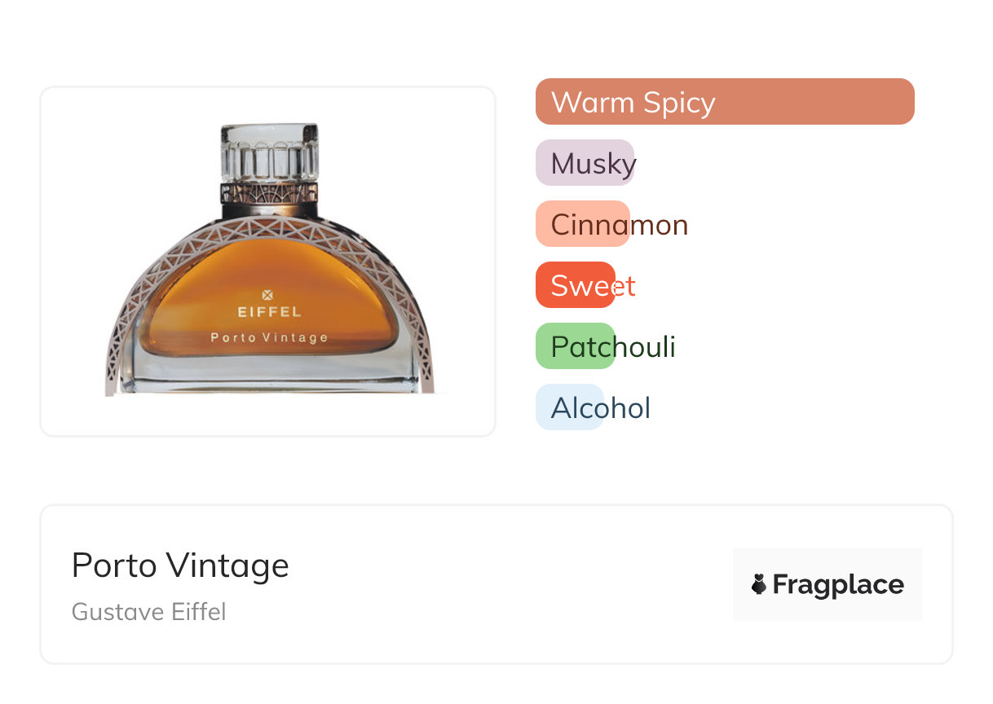
Task: Click the metallic collar below the bottle cap
Action: pos(269,194)
